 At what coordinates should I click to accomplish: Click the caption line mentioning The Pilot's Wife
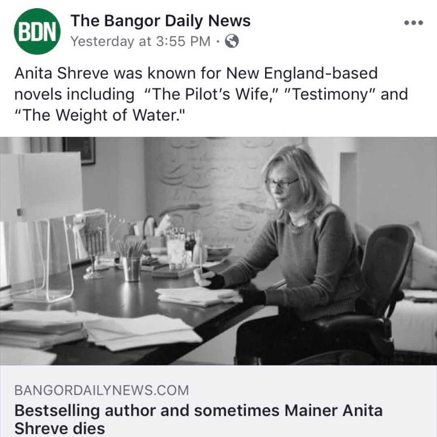click(x=211, y=94)
